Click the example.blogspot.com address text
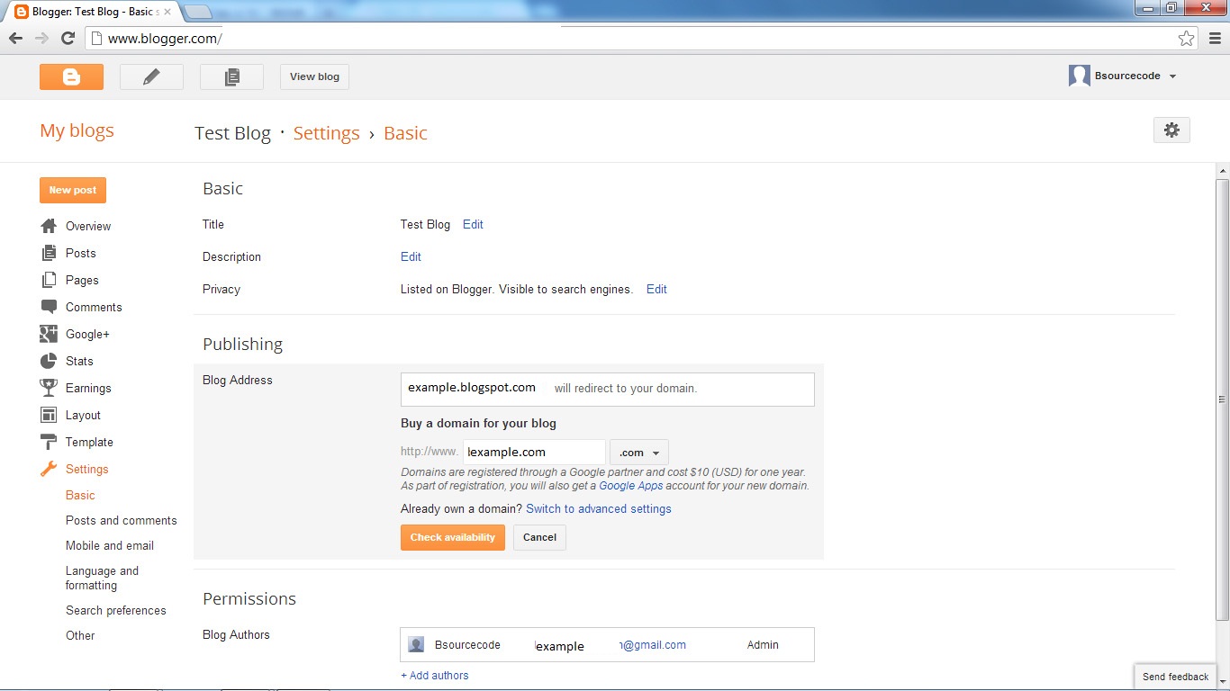The height and width of the screenshot is (691, 1230). click(x=472, y=388)
